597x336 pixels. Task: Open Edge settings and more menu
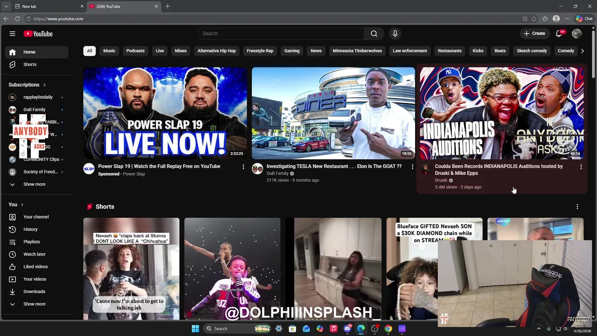pos(567,19)
